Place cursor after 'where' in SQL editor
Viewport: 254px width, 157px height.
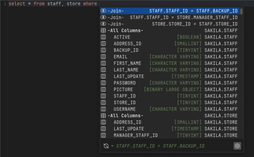click(97, 4)
